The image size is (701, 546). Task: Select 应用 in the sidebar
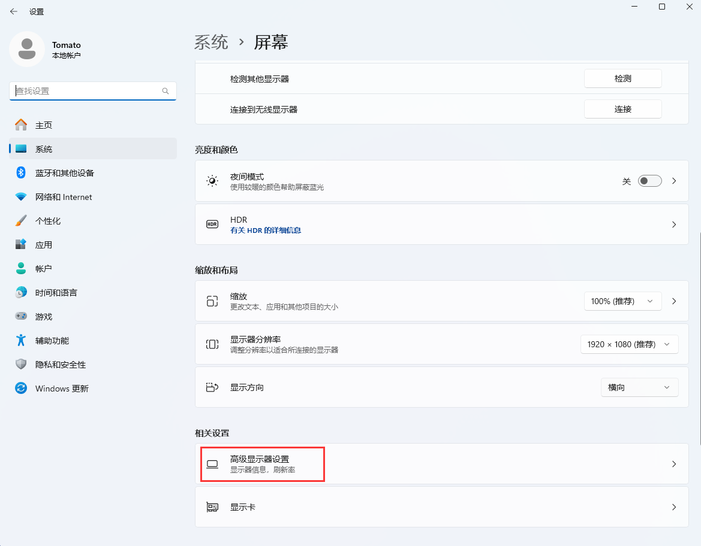[x=44, y=244]
